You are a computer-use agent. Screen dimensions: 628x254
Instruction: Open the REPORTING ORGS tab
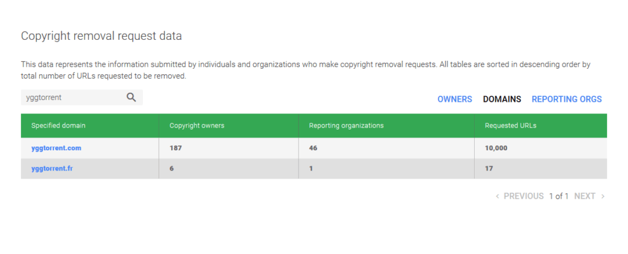[x=567, y=99]
